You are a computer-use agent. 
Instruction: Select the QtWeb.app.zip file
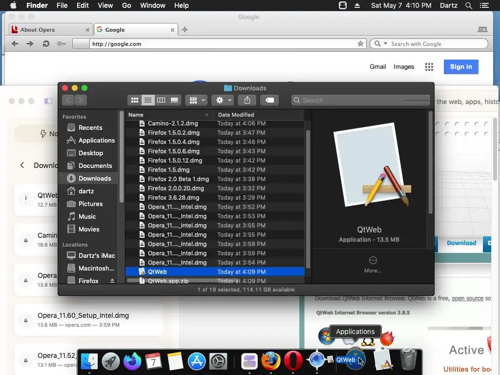pyautogui.click(x=215, y=281)
